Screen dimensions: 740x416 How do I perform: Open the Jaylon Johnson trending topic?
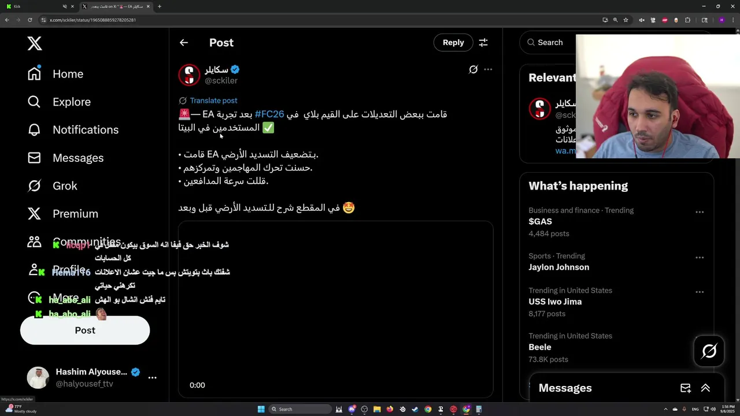click(558, 267)
